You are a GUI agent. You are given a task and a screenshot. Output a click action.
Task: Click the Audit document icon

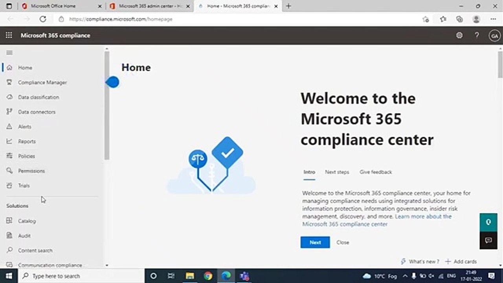(x=9, y=236)
